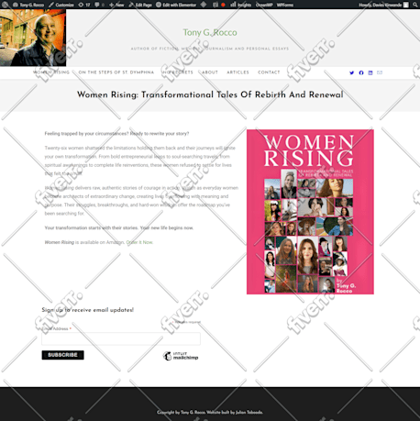Open the WordPress logo menu
This screenshot has width=420, height=421.
pyautogui.click(x=6, y=5)
